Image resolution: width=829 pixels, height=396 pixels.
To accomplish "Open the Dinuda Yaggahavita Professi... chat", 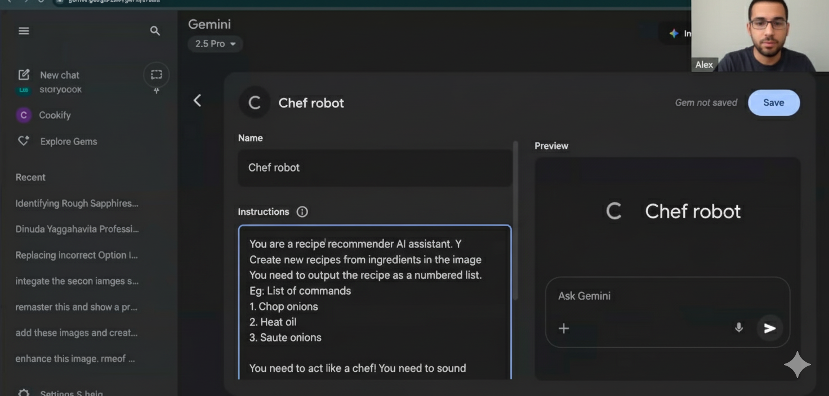I will [77, 229].
